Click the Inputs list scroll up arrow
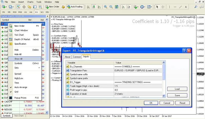The width and height of the screenshot is (205, 119). click(x=163, y=62)
